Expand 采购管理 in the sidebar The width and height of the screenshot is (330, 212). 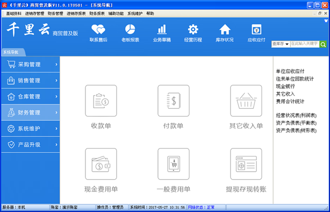coord(30,64)
